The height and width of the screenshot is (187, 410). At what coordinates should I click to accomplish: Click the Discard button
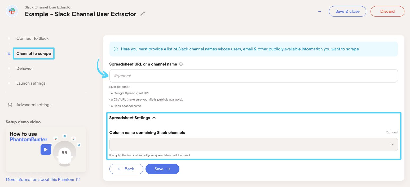pos(387,11)
